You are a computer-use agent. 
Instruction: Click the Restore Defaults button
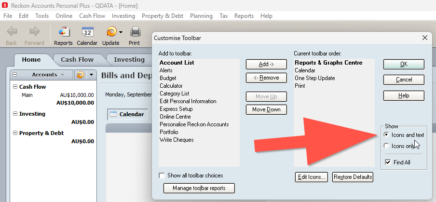[x=353, y=177]
